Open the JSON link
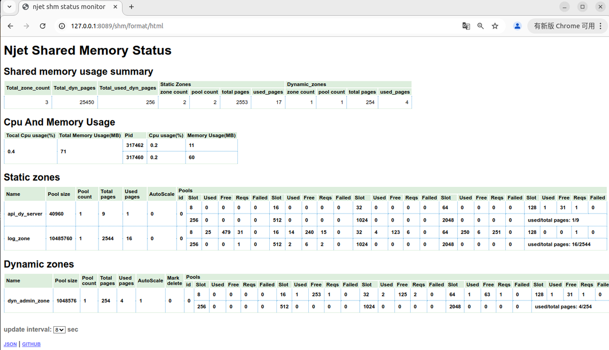This screenshot has height=350, width=609. (10, 344)
